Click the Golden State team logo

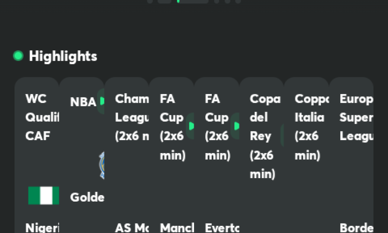click(102, 165)
